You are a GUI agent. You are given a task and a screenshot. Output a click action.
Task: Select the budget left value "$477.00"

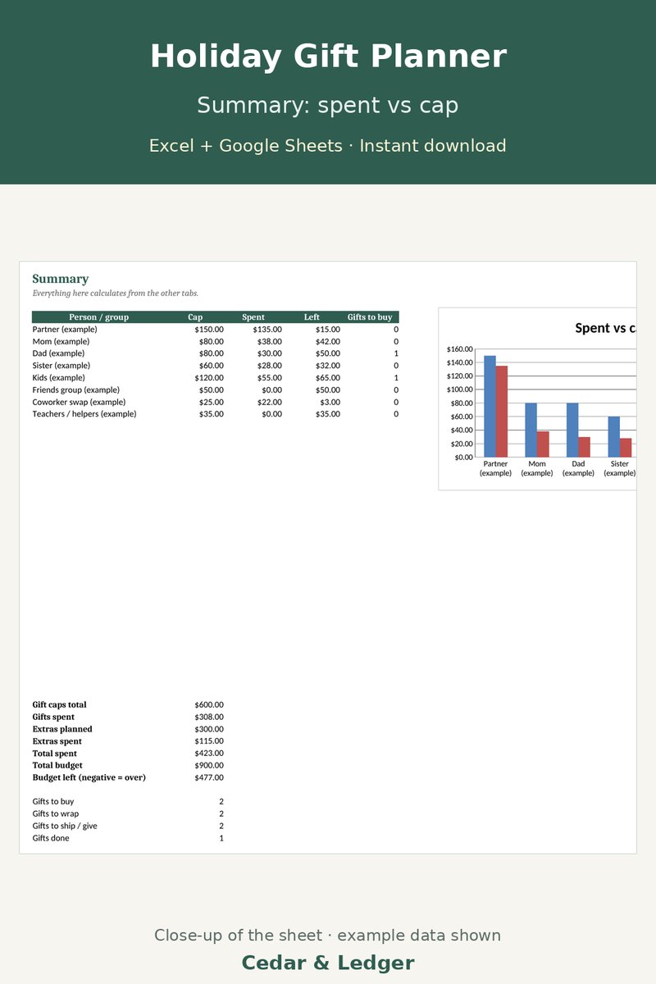(209, 777)
